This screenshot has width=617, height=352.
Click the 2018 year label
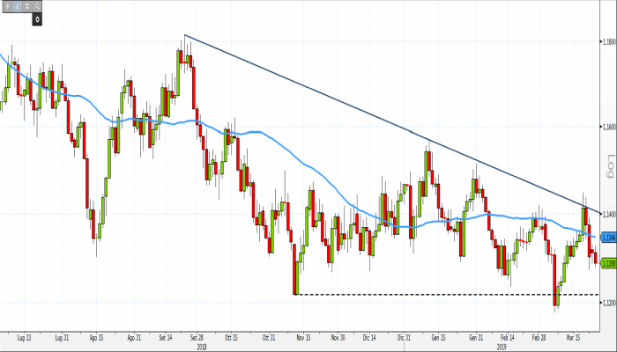pyautogui.click(x=202, y=348)
